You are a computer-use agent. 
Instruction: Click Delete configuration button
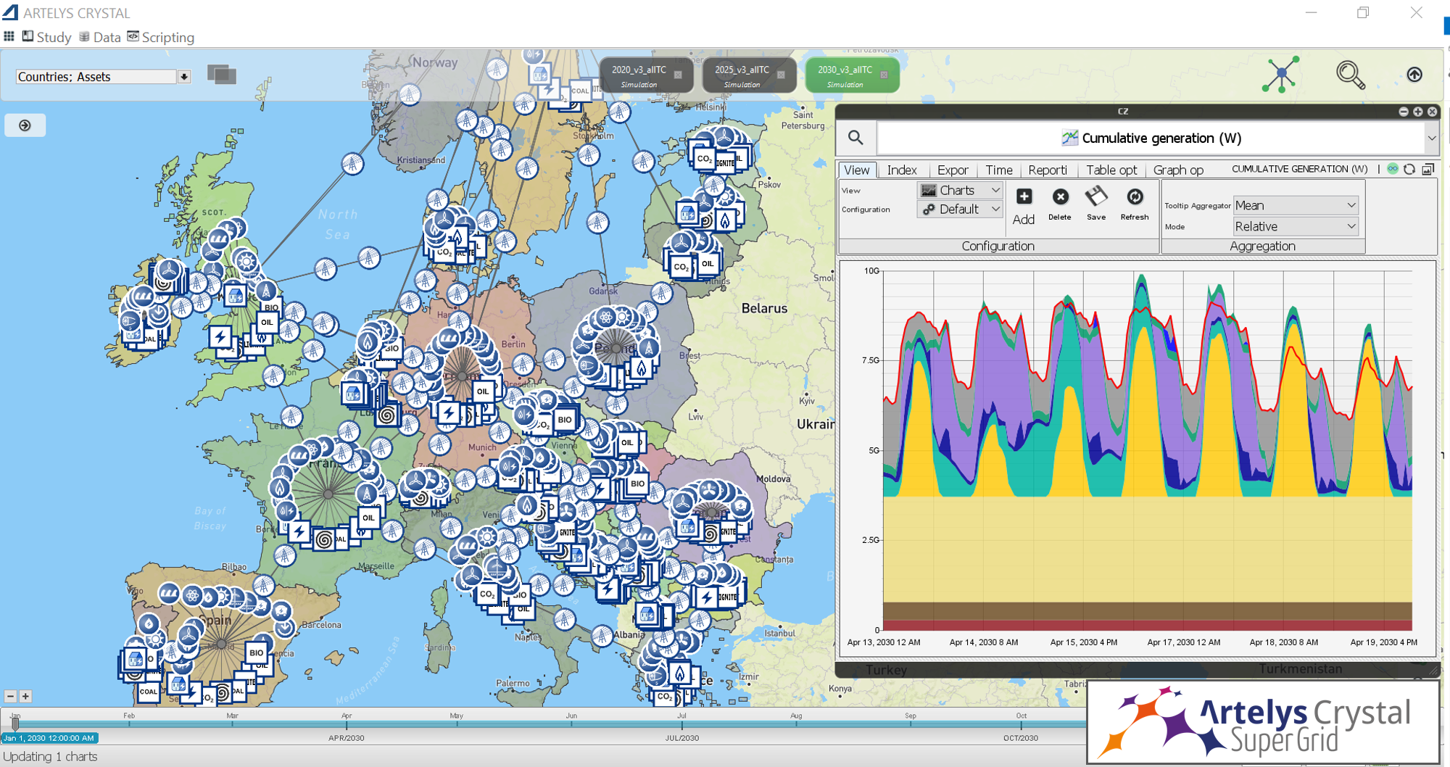click(x=1060, y=204)
